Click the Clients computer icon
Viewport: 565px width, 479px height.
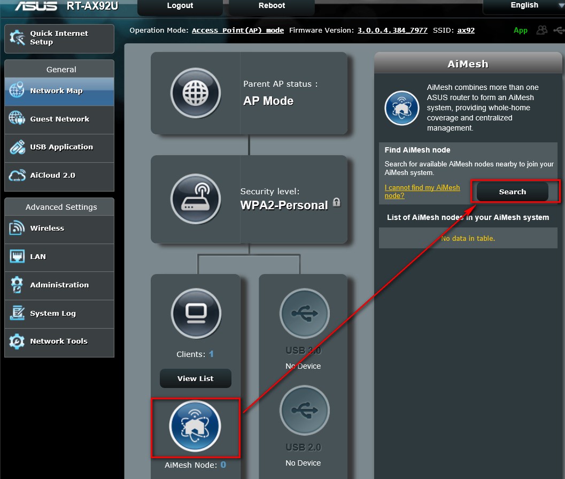(x=196, y=314)
